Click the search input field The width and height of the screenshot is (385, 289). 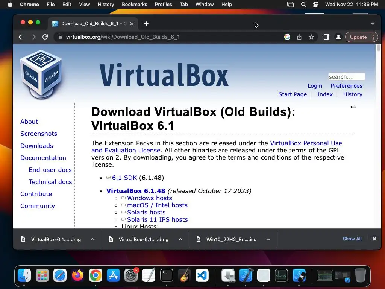[346, 77]
